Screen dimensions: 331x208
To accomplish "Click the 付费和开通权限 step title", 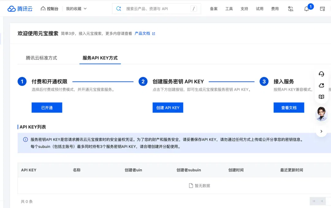I will (49, 82).
